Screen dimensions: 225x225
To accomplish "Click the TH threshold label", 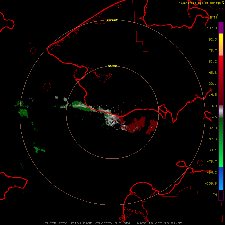I will (x=215, y=195).
